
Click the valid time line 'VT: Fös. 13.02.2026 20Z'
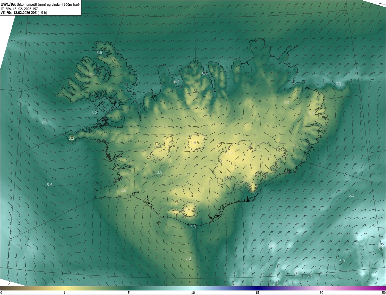[x=18, y=13]
